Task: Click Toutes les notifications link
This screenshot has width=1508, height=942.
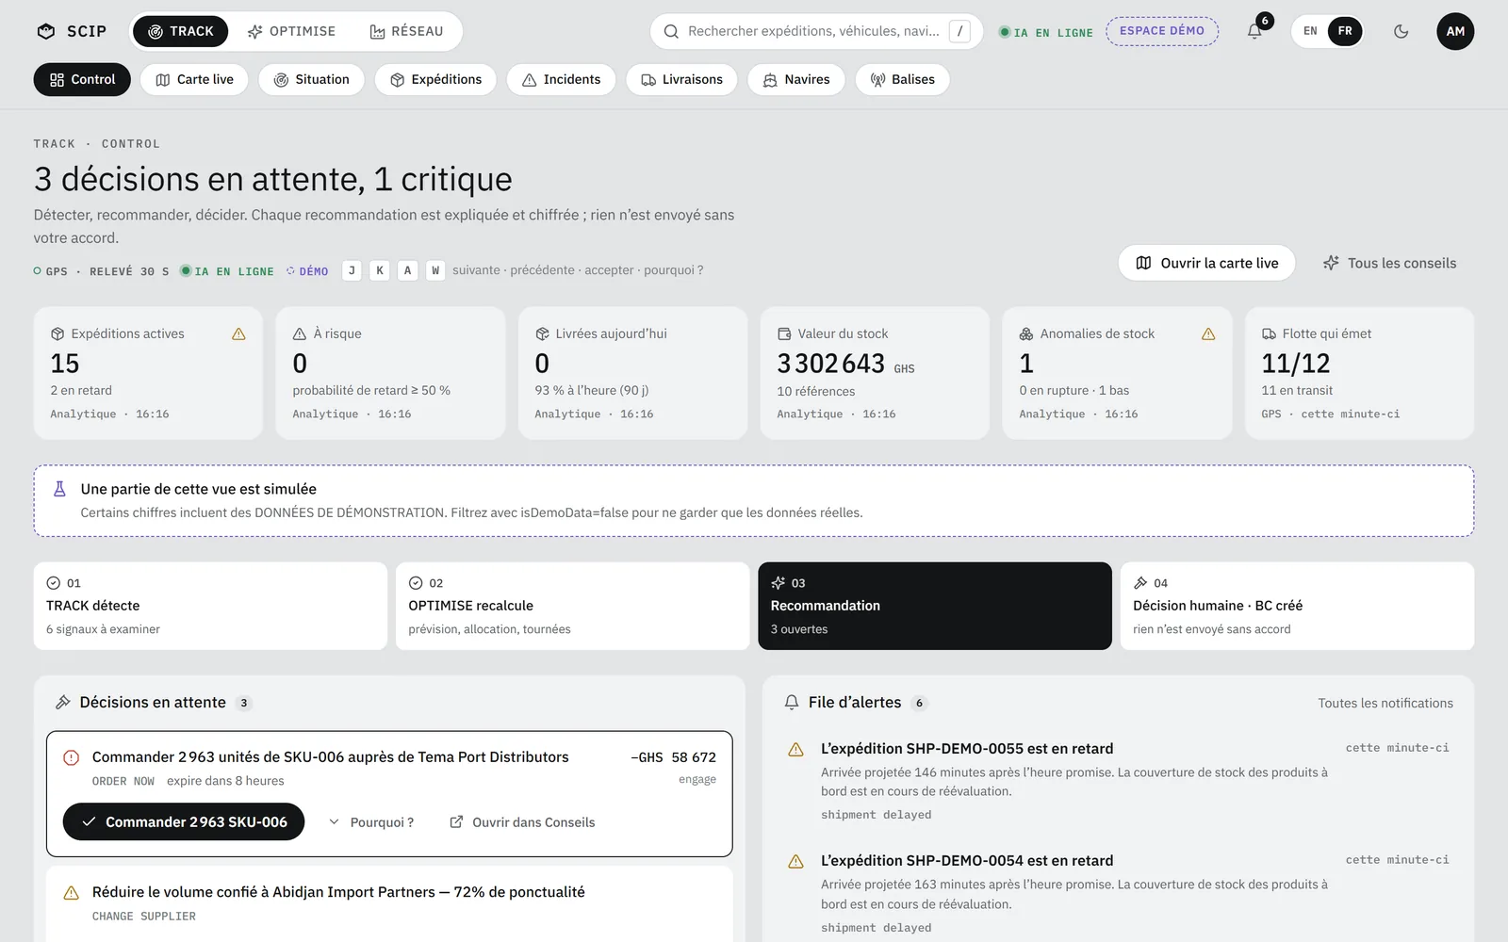Action: [x=1385, y=703]
